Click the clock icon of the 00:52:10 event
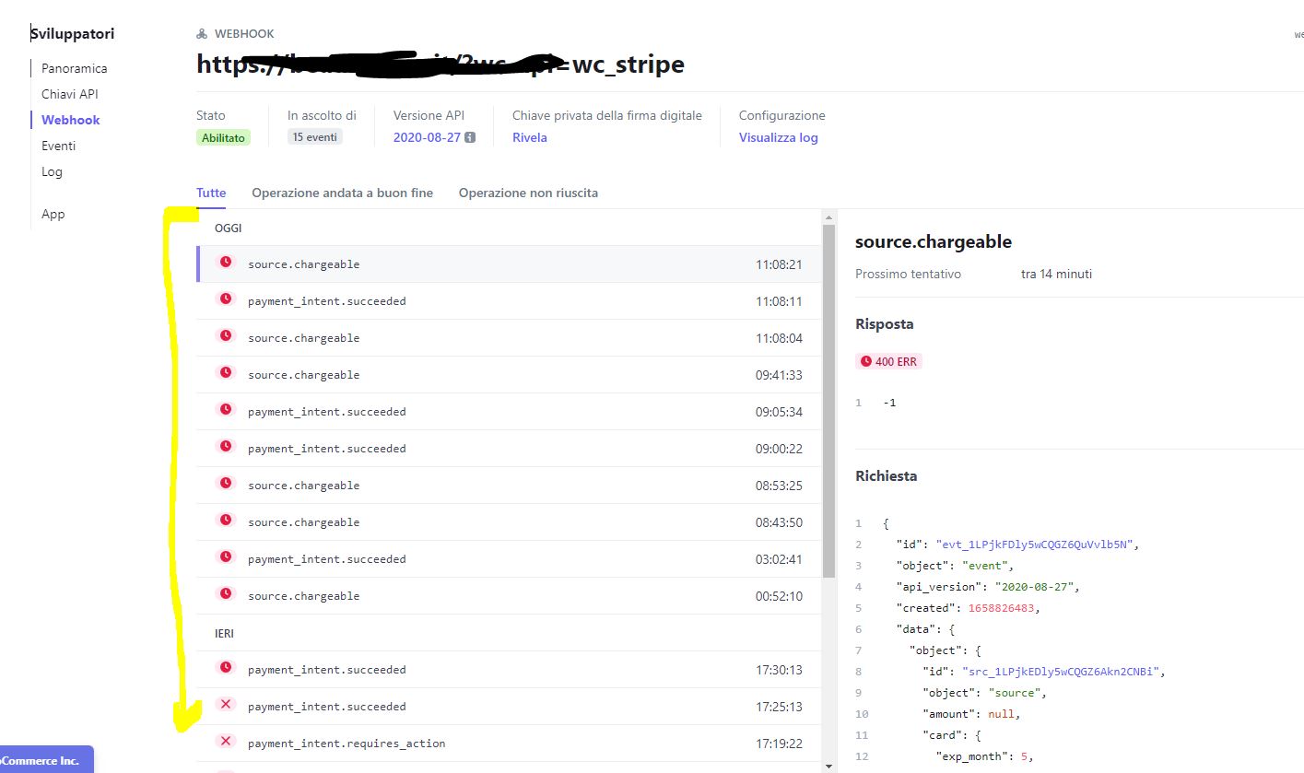Screen dimensions: 1304x773 225,594
